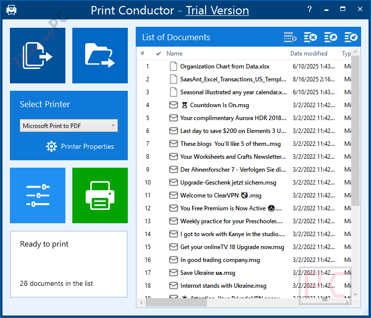This screenshot has width=371, height=318.
Task: Click envelope icon of Upgrade-Geschenk row
Action: click(173, 183)
